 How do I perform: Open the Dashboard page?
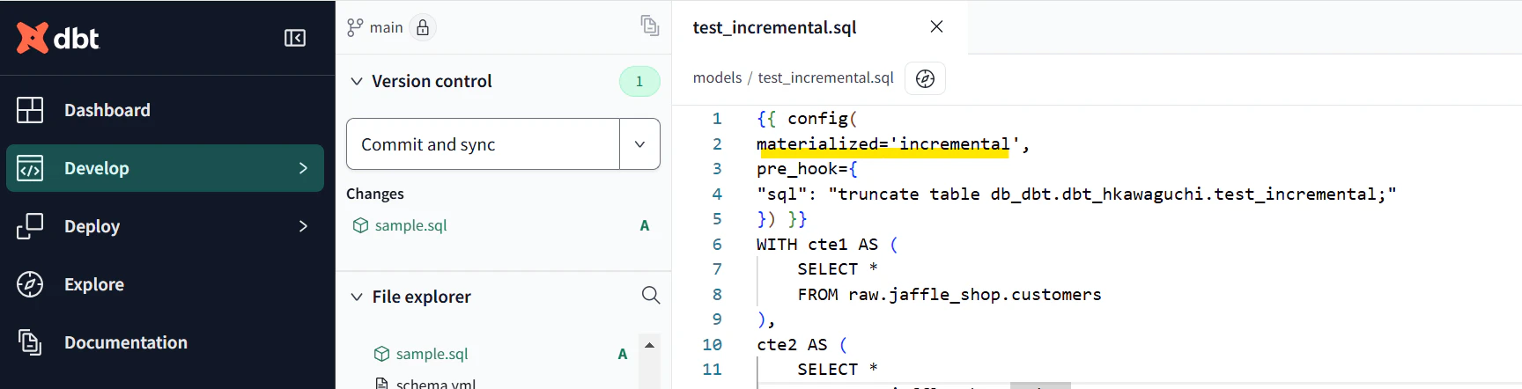[x=107, y=110]
